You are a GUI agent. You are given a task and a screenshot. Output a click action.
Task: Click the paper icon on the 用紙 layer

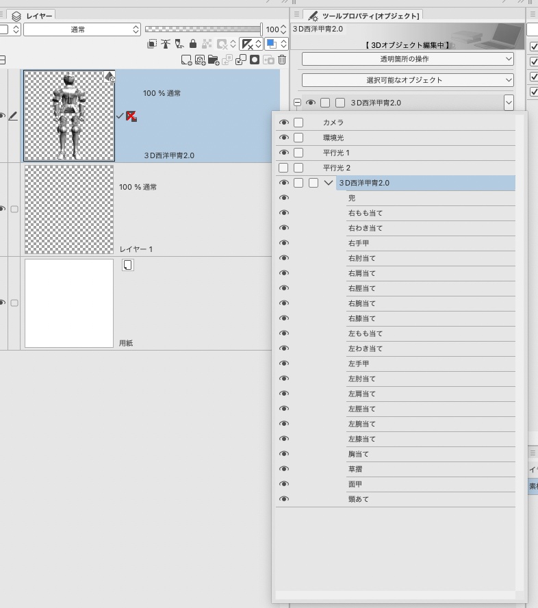[128, 265]
